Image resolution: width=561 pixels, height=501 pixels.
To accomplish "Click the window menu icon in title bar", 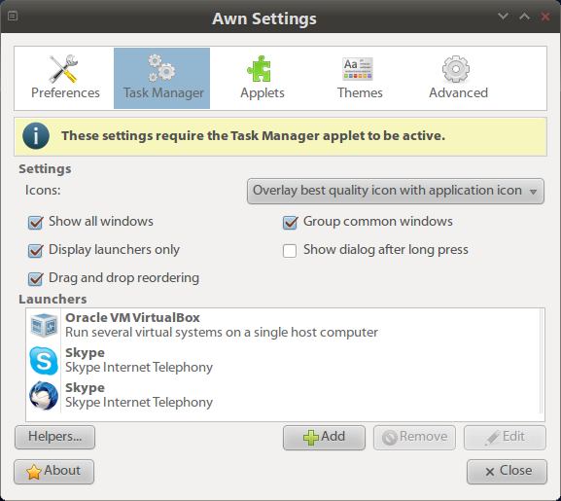I will (x=13, y=17).
